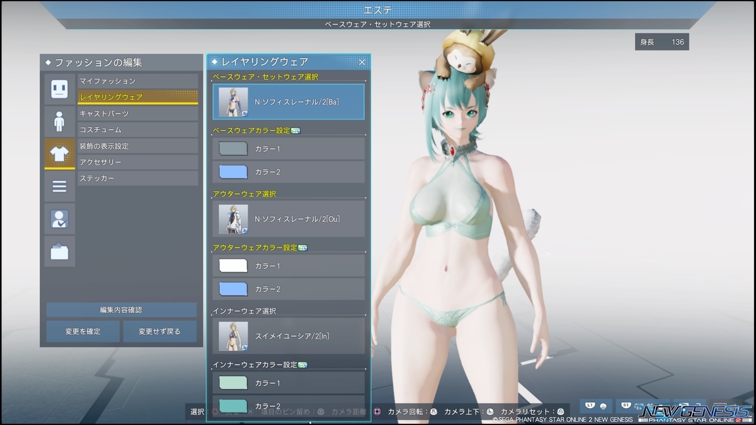This screenshot has width=756, height=425.
Task: Open basewear カラー1 gray swatch
Action: (x=233, y=149)
